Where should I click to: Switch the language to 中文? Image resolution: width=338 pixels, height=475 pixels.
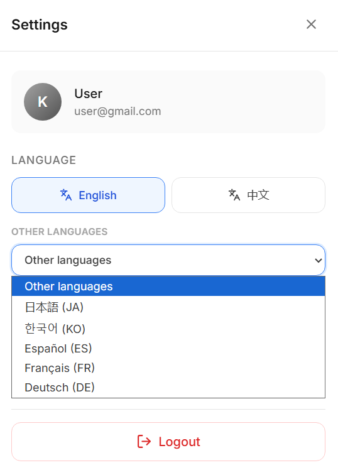click(248, 195)
